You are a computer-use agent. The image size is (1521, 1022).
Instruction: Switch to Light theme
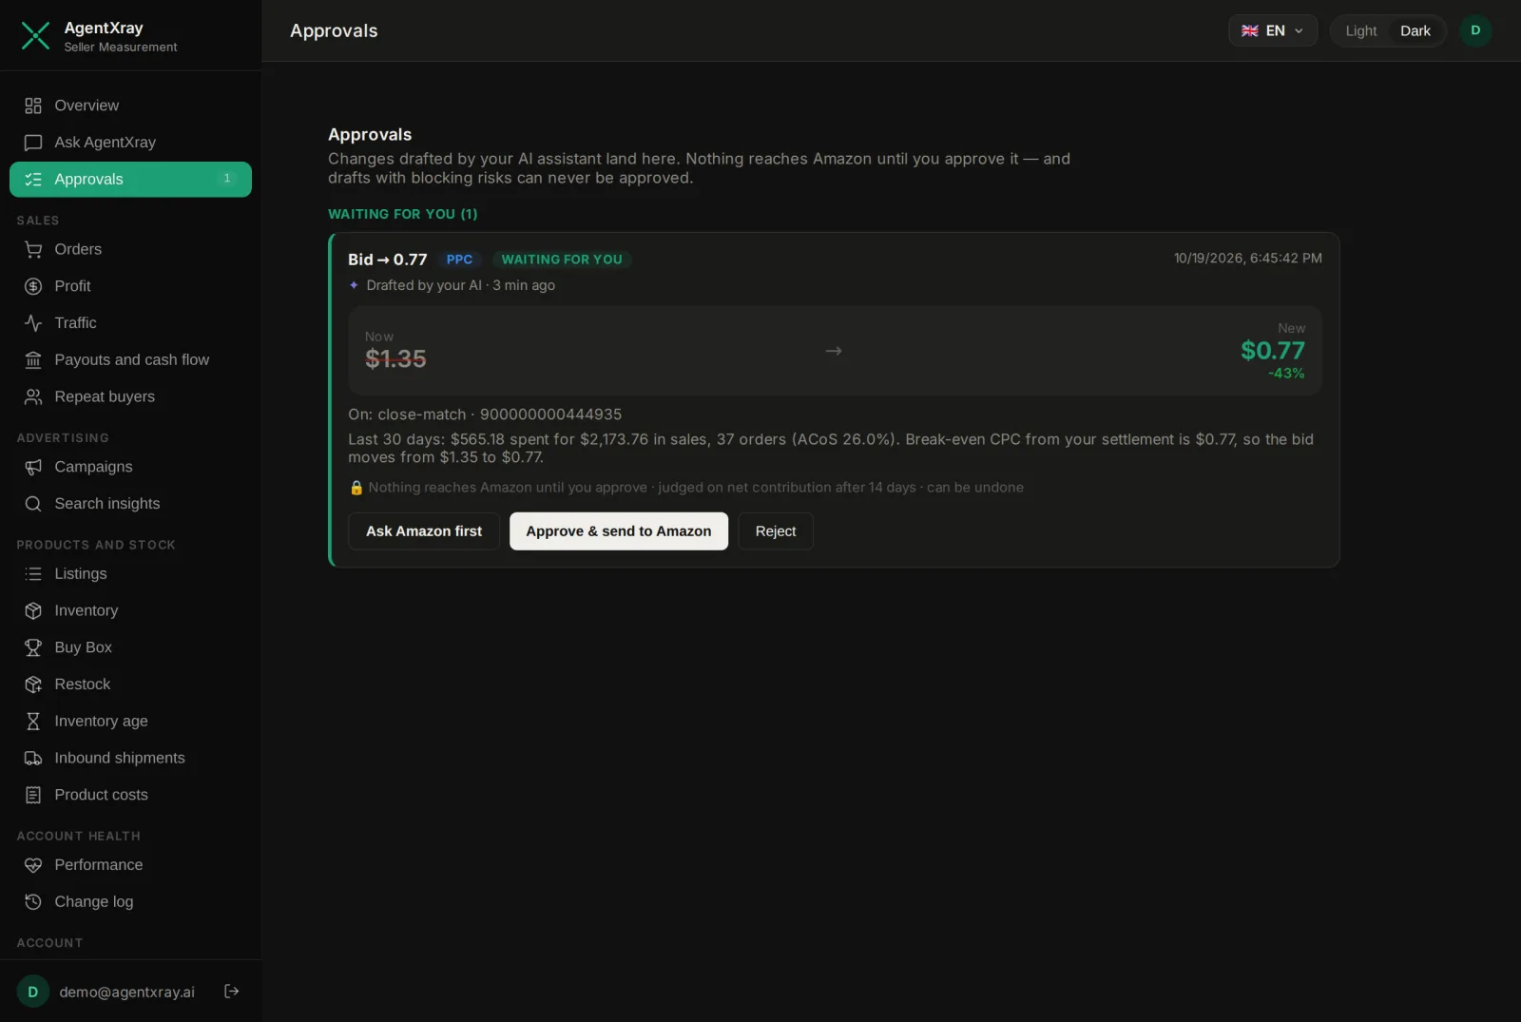[x=1360, y=30]
